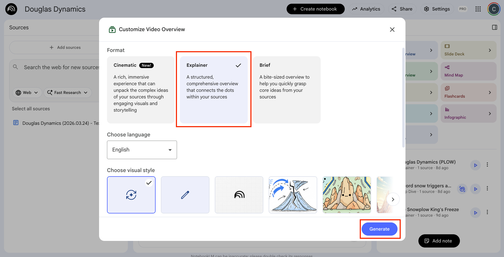
Task: Click the Douglas Dynamics notebook title
Action: click(x=55, y=9)
